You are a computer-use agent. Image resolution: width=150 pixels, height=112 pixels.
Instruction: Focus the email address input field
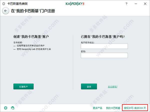[104, 46]
